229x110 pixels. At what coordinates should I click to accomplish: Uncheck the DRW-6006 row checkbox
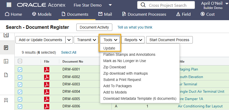pyautogui.click(x=20, y=107)
